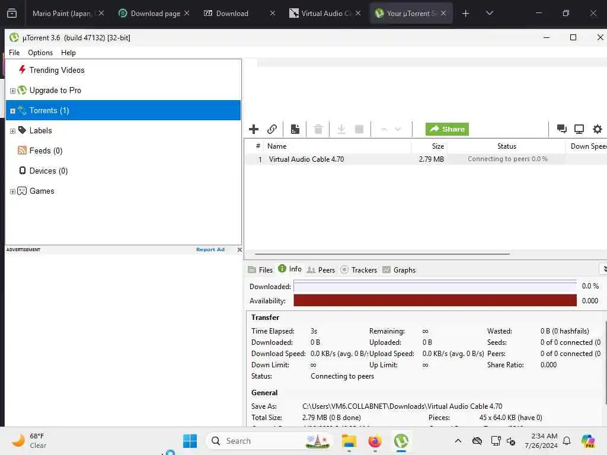Expand the Games tree node
The width and height of the screenshot is (607, 455).
12,191
